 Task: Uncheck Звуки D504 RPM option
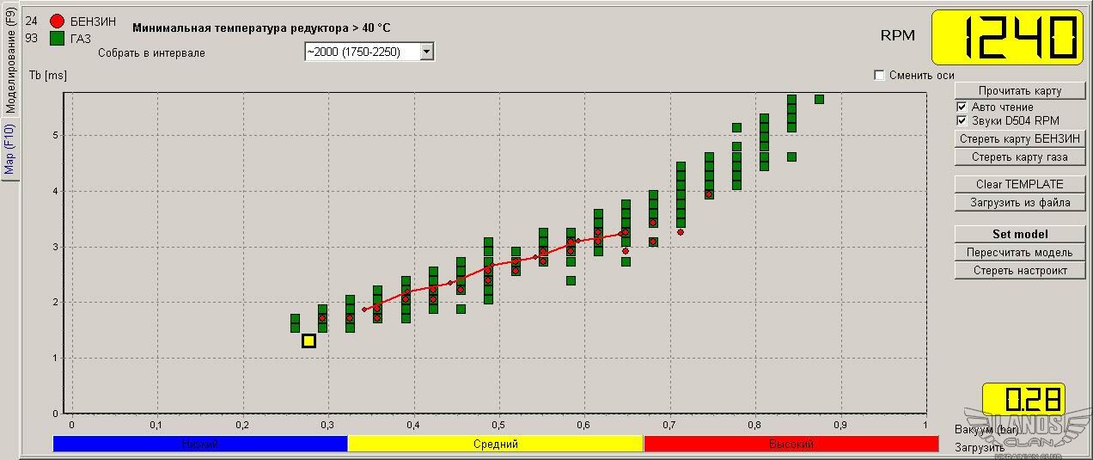tap(962, 120)
